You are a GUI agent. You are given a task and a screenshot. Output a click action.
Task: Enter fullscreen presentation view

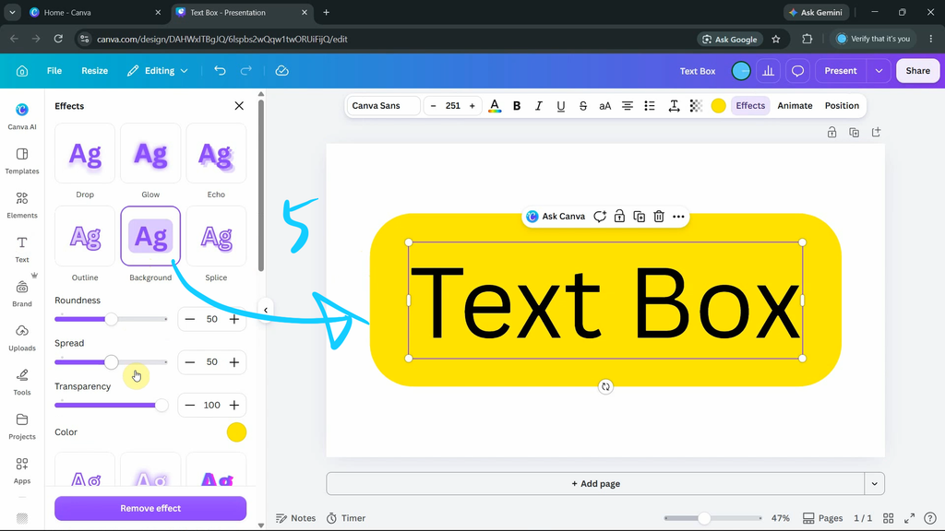pyautogui.click(x=909, y=518)
